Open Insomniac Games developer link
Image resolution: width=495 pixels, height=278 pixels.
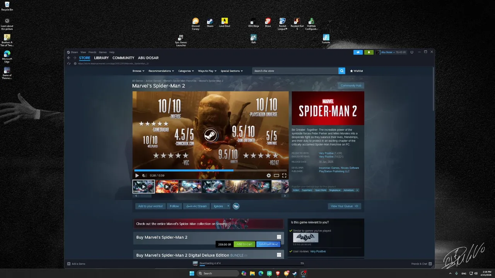click(329, 168)
